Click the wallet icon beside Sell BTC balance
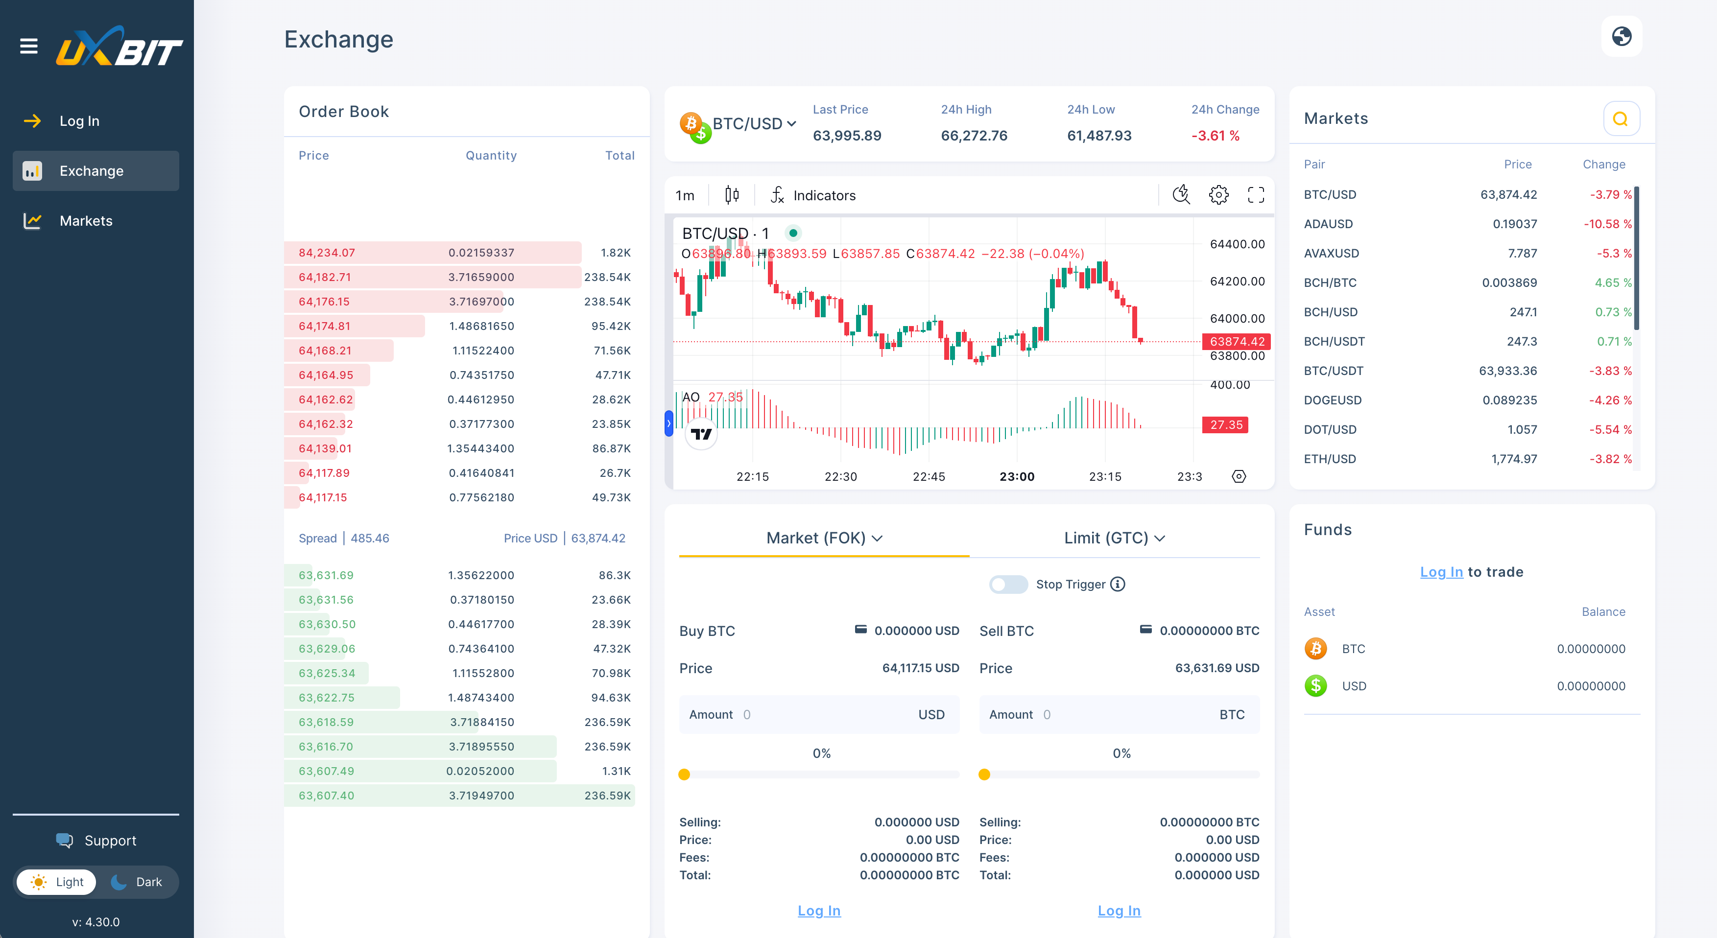This screenshot has height=938, width=1717. point(1145,630)
